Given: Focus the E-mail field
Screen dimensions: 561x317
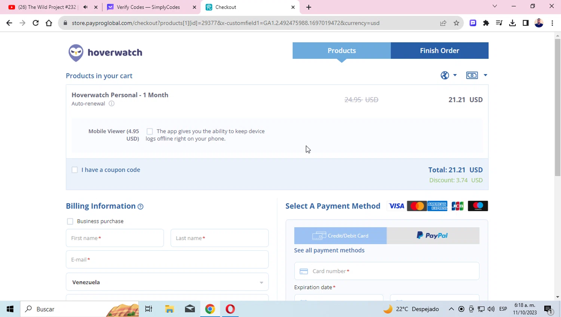Looking at the screenshot, I should click(167, 259).
